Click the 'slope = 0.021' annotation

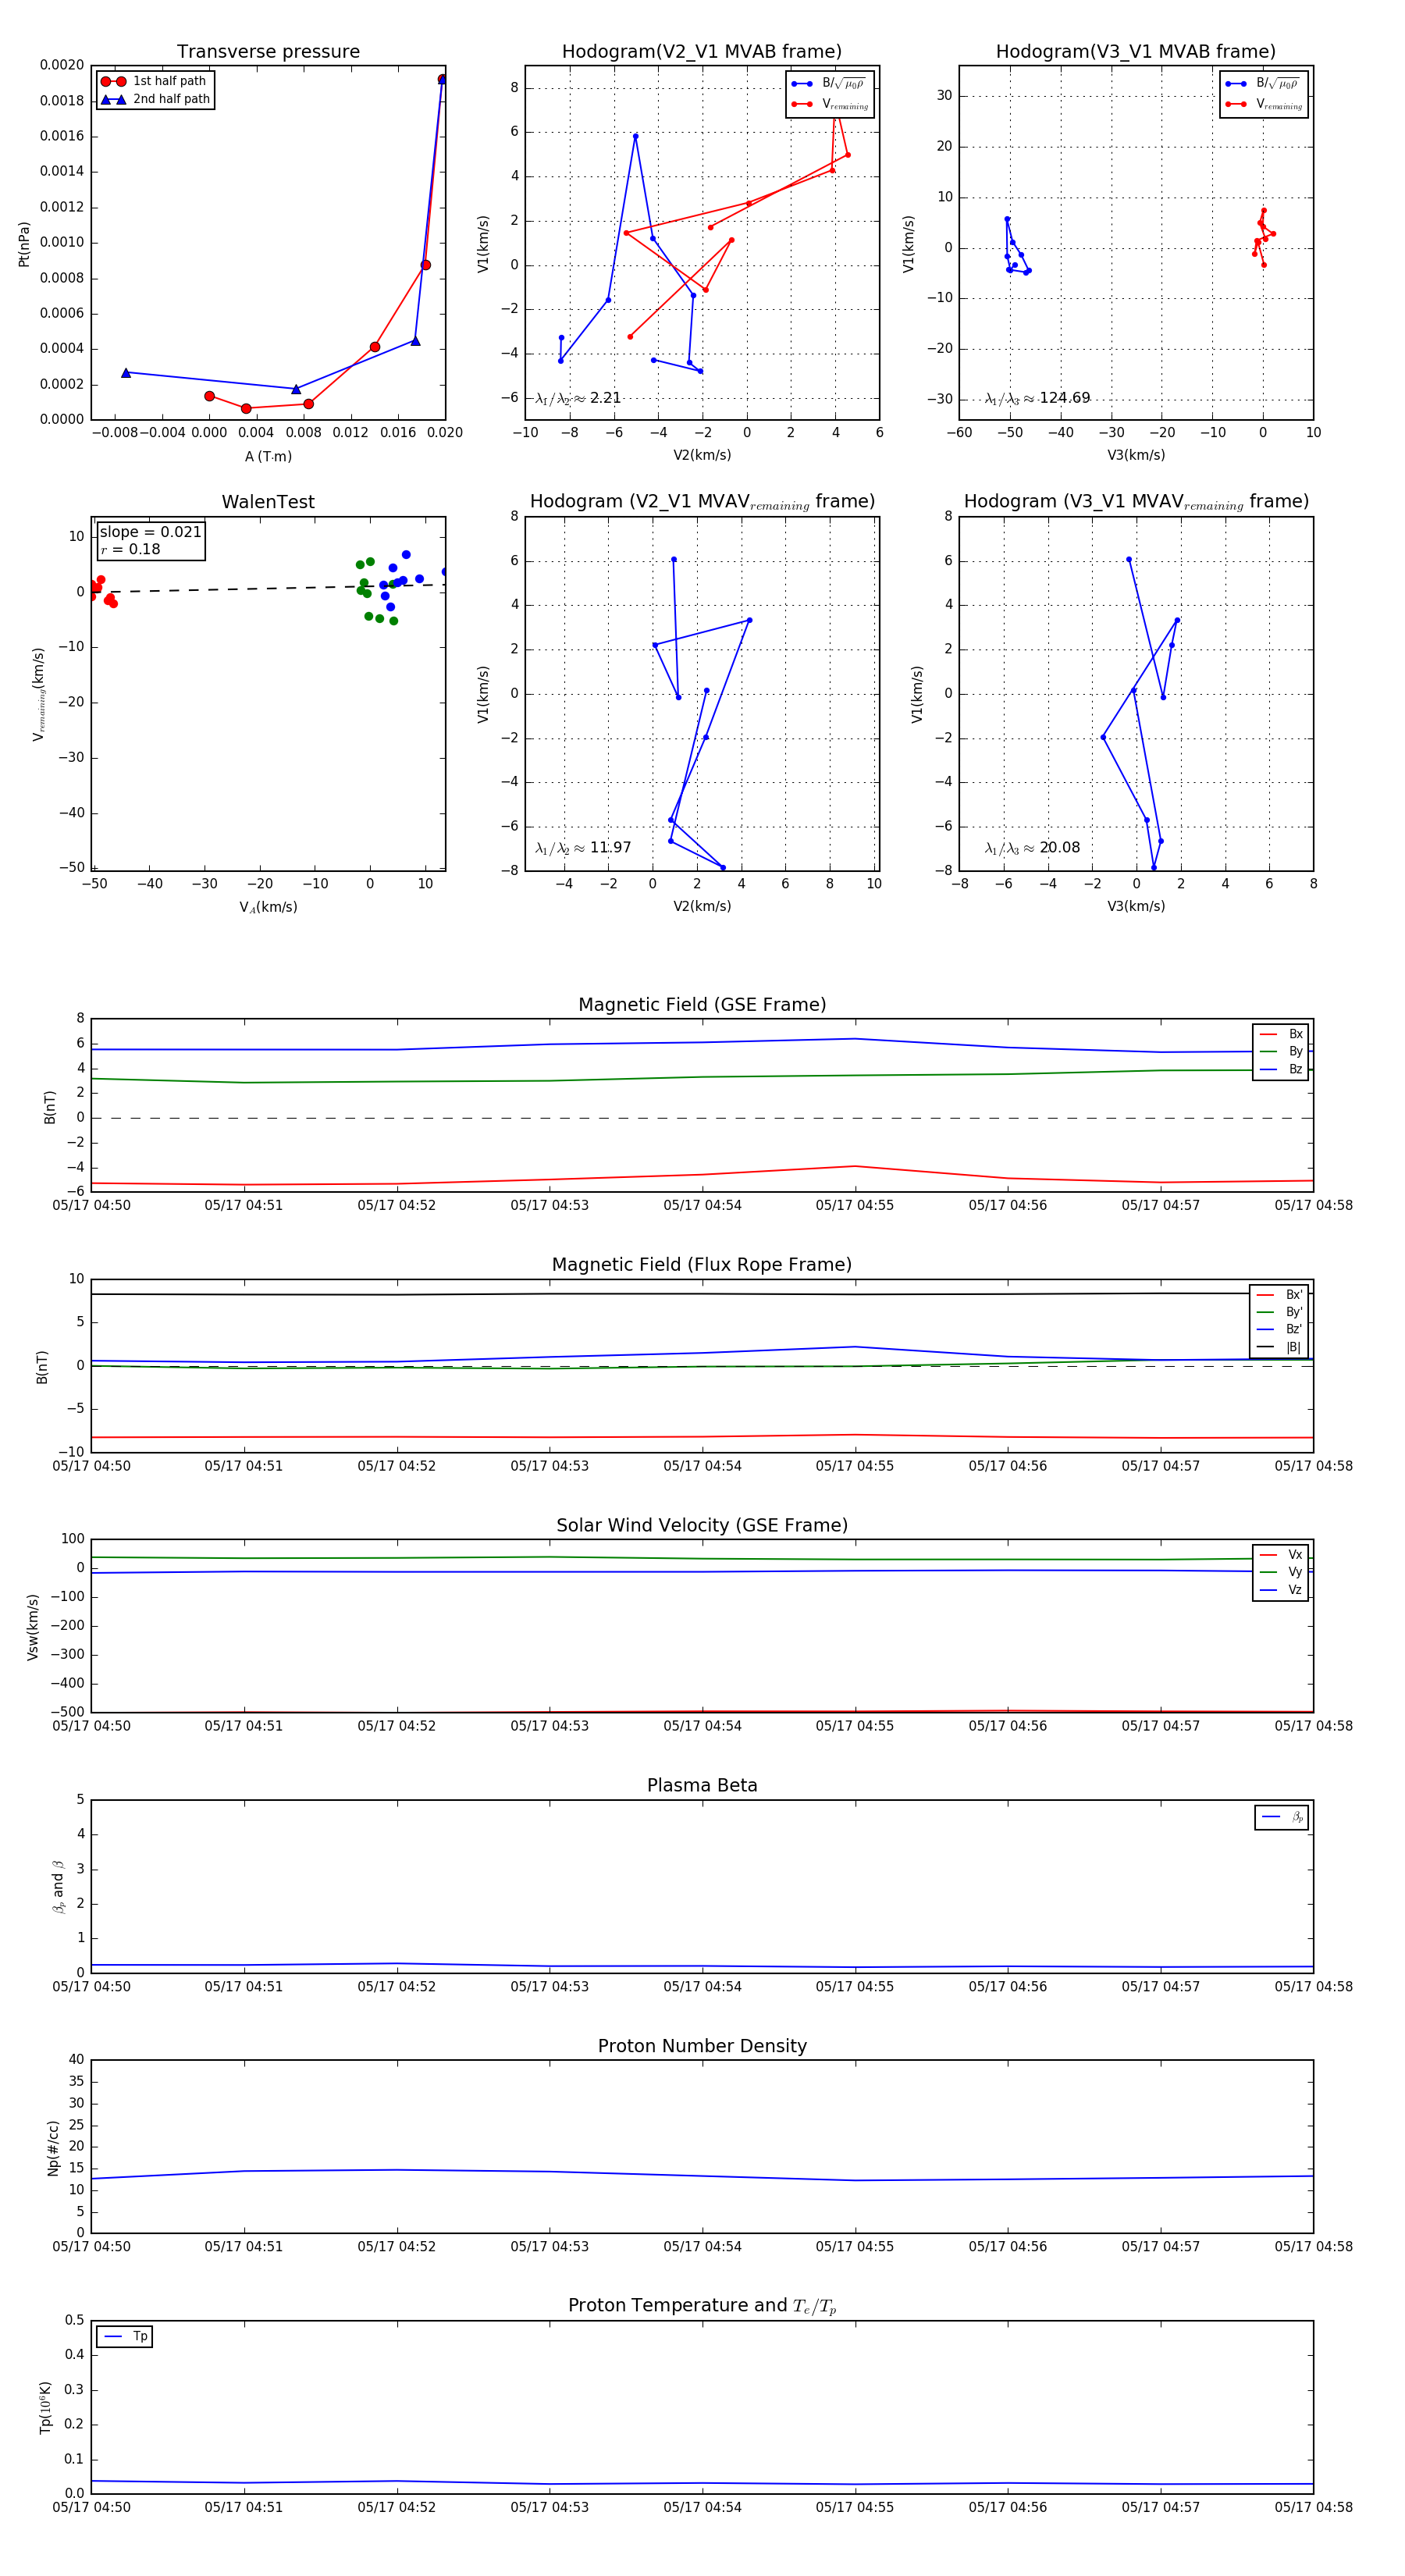150,532
